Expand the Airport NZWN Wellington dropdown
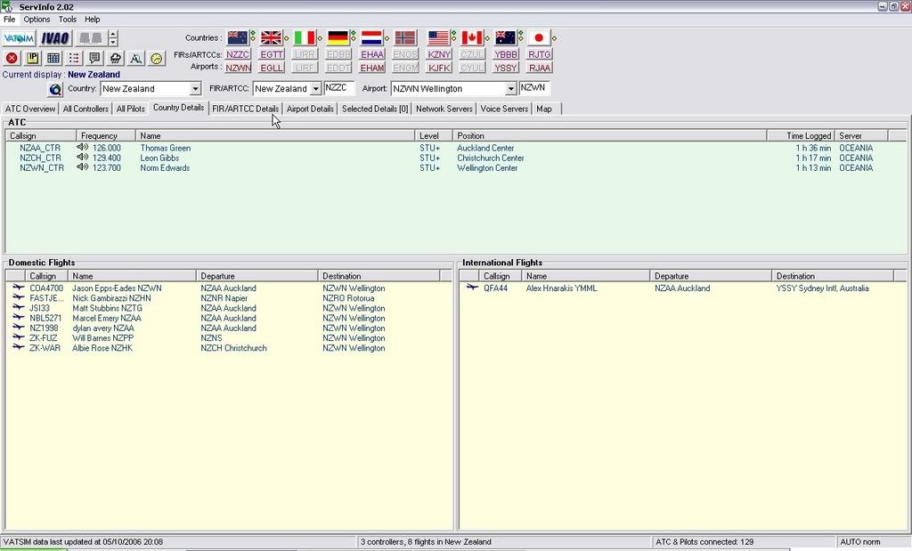 (x=511, y=89)
